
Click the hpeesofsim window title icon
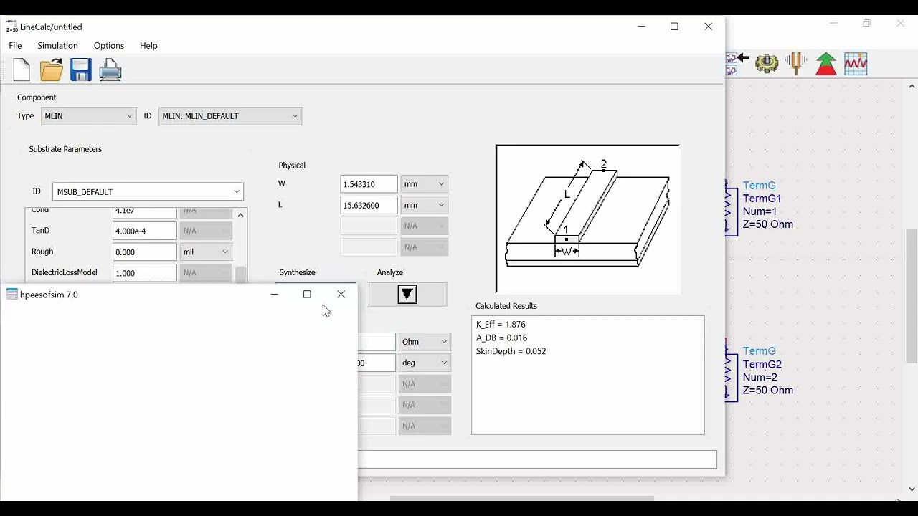pos(11,295)
